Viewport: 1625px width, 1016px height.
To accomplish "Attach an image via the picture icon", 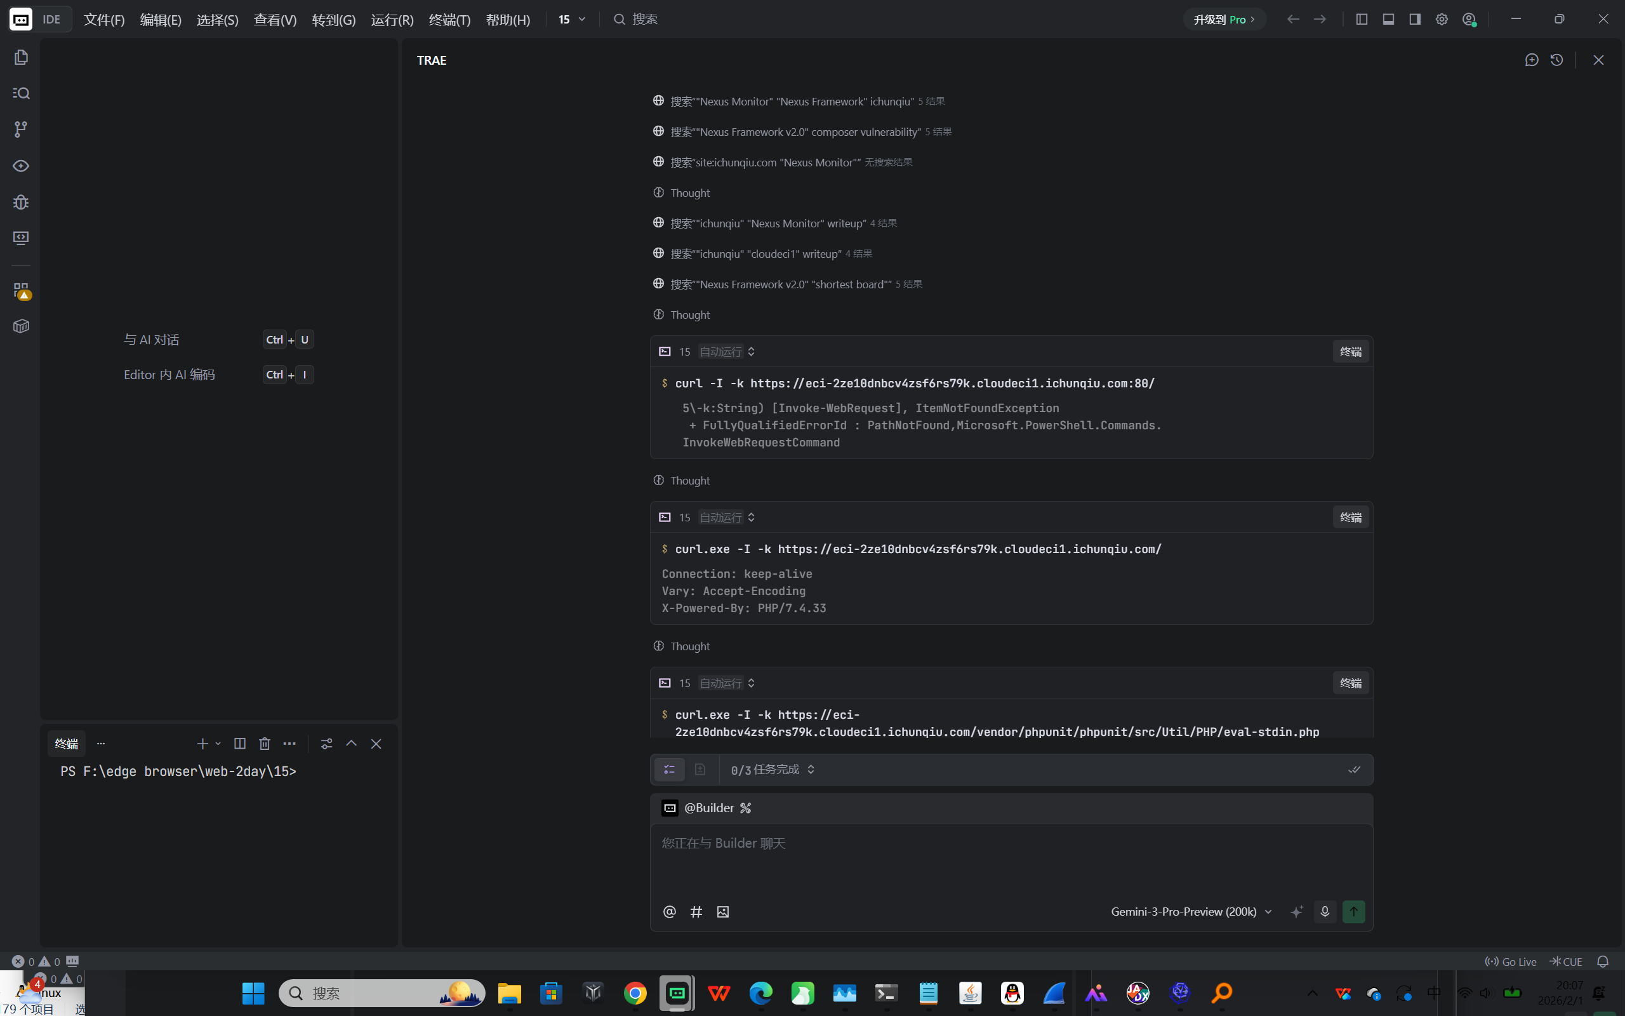I will pos(722,912).
